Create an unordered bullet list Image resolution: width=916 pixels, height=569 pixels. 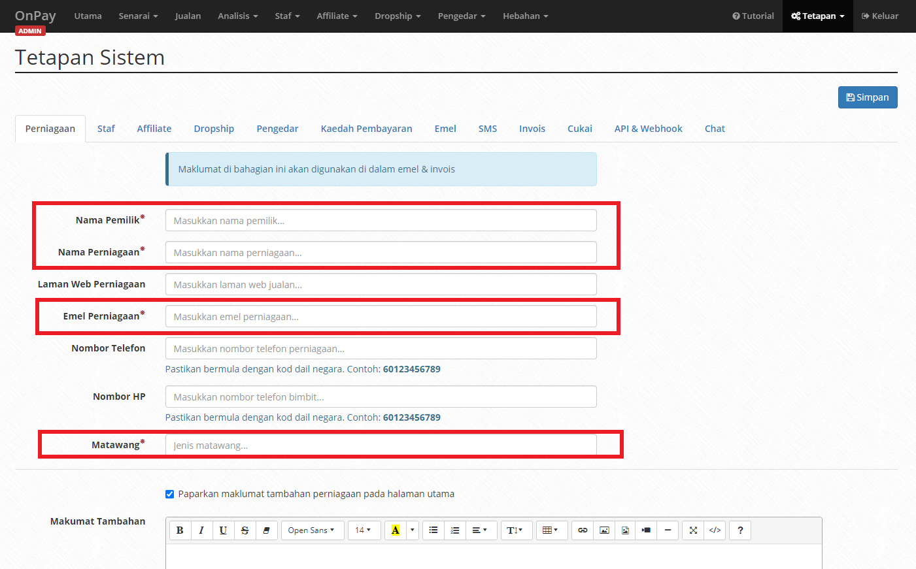[433, 530]
